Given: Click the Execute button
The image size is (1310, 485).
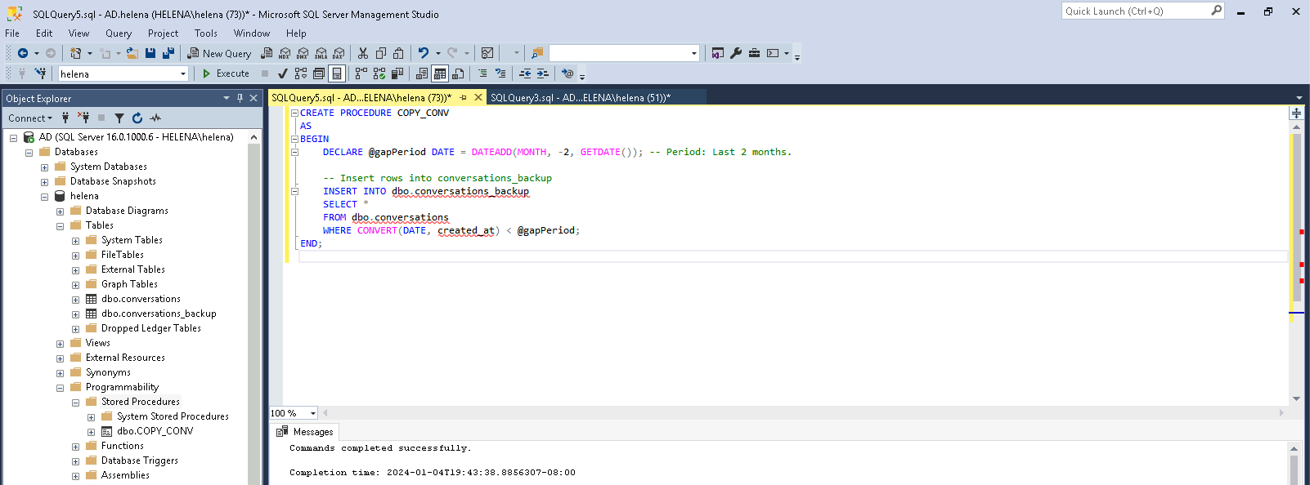Looking at the screenshot, I should (x=226, y=73).
